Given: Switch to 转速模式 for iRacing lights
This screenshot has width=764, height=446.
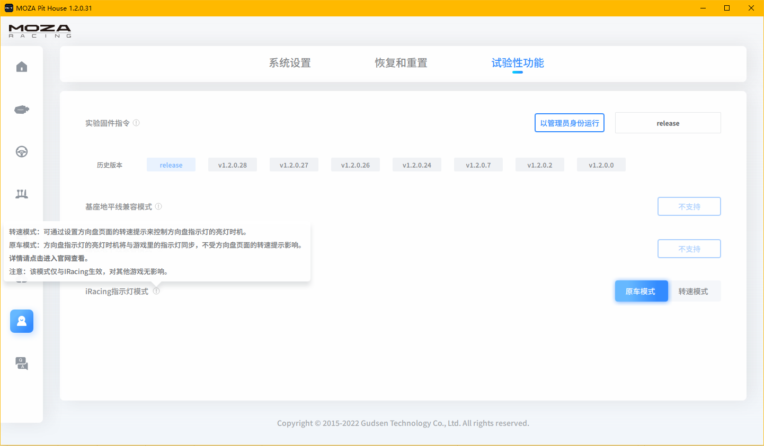Looking at the screenshot, I should pyautogui.click(x=694, y=291).
